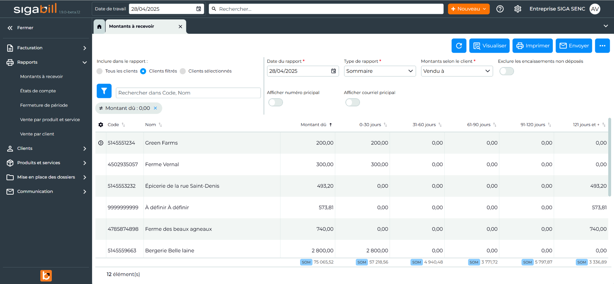Click code 9999999999 cell
Viewport: 614px width, 284px height.
(123, 208)
